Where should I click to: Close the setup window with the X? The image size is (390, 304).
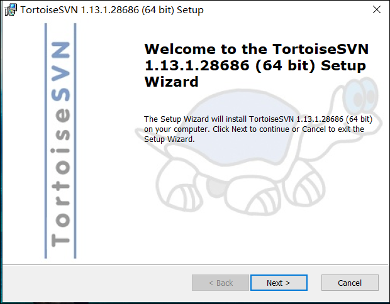377,9
